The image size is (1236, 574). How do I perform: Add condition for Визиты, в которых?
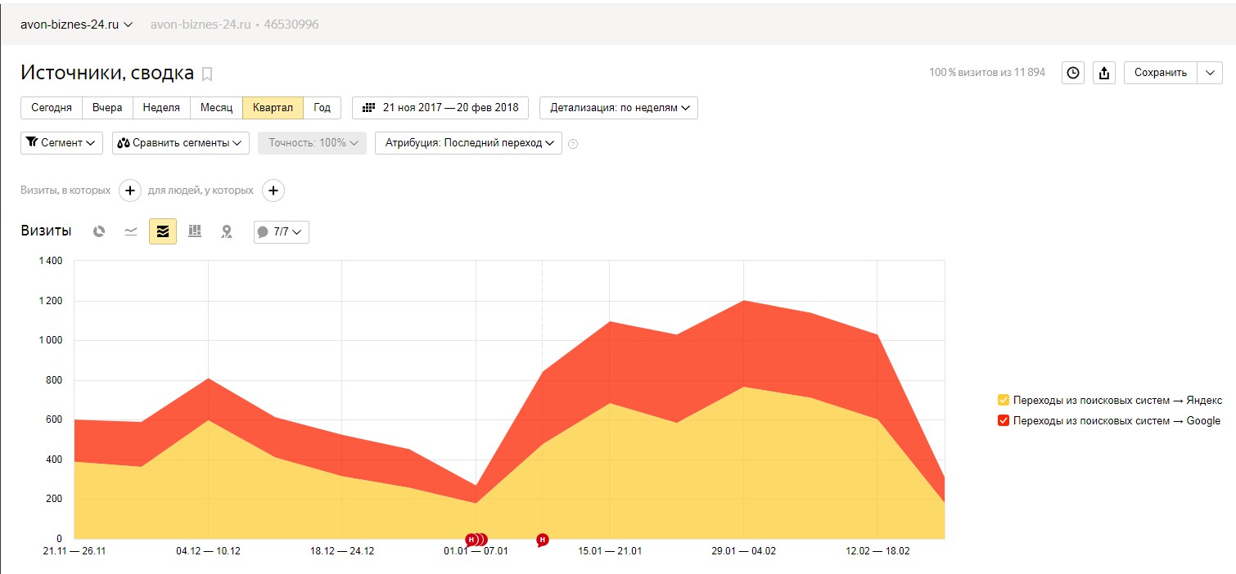[130, 191]
